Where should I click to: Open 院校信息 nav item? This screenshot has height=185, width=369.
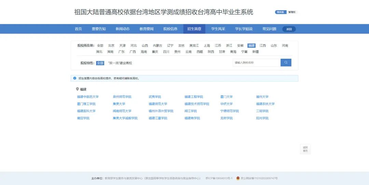(x=170, y=29)
